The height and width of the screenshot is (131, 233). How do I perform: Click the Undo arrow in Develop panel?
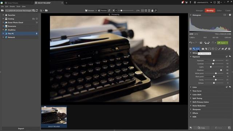click(x=190, y=43)
